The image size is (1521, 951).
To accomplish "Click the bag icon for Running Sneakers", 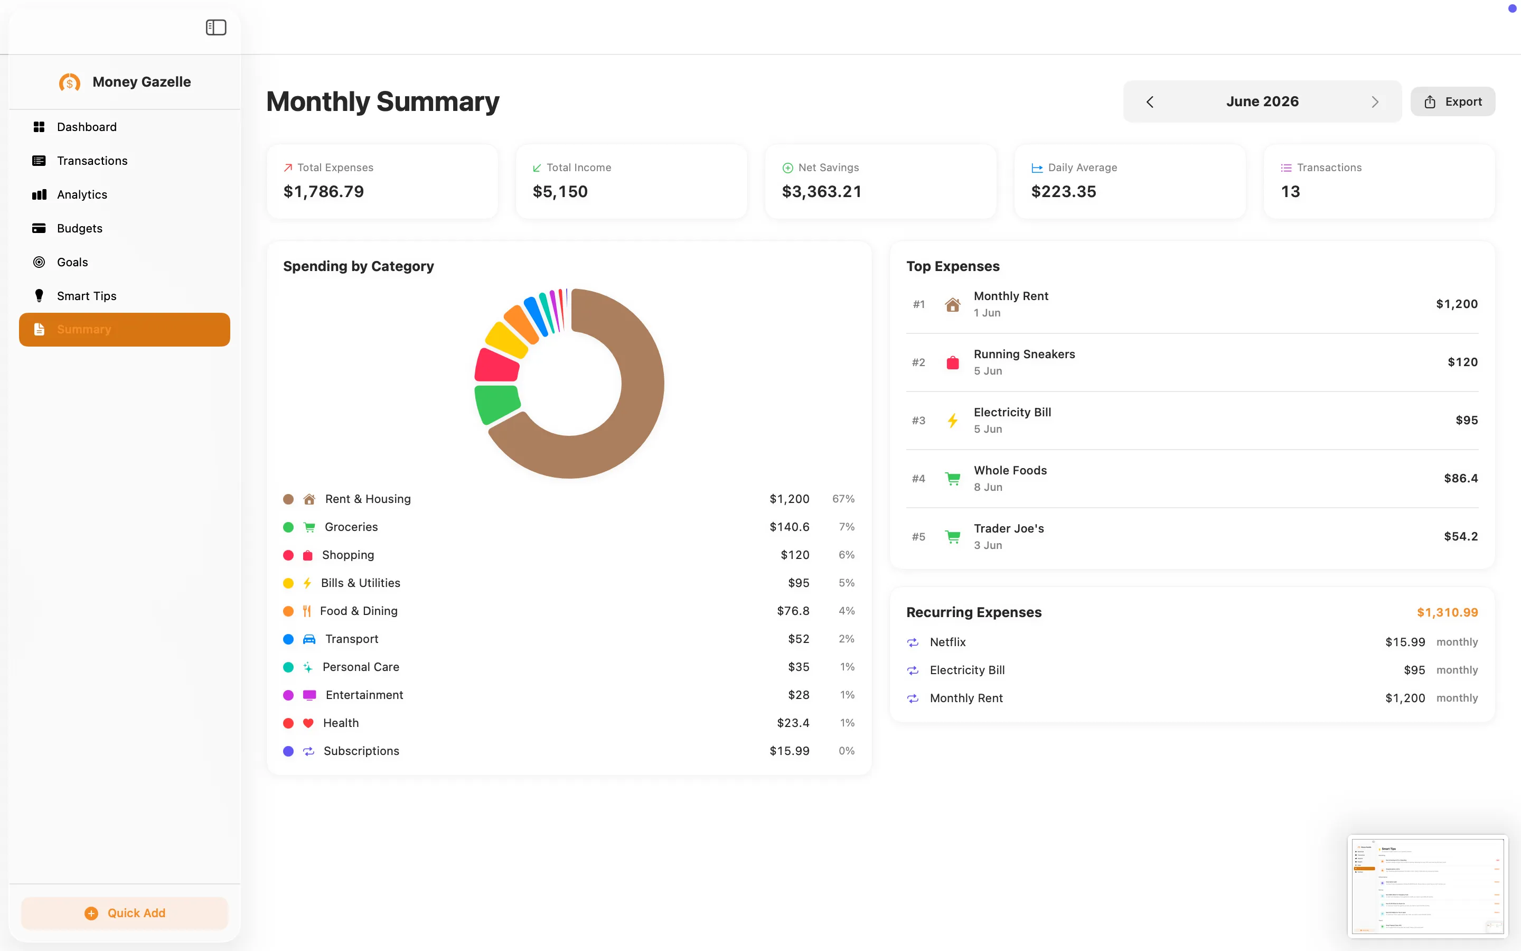I will tap(953, 363).
